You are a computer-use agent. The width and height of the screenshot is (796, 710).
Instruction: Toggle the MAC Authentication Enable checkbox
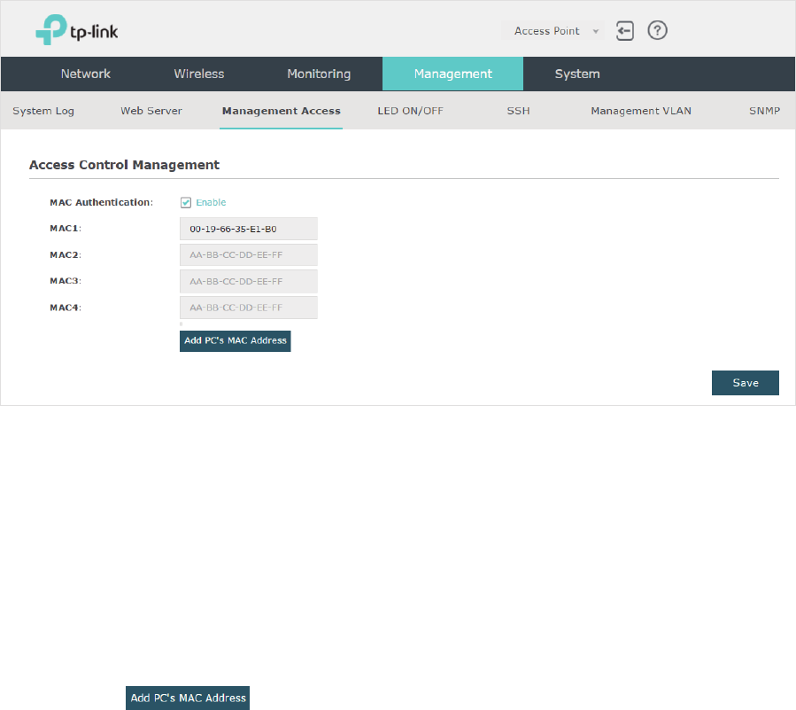tap(186, 203)
